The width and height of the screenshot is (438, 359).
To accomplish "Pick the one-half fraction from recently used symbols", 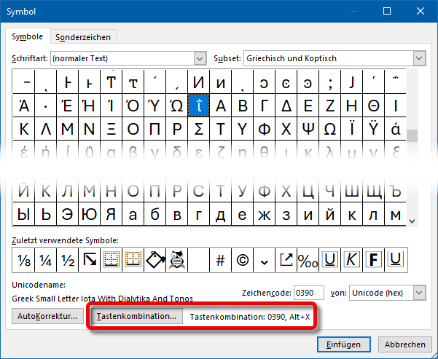I will point(67,260).
